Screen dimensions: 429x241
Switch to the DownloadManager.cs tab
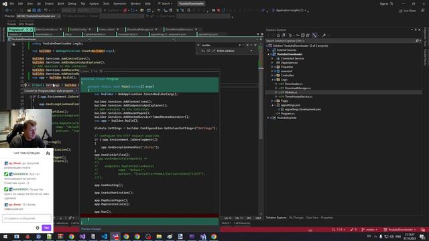click(140, 29)
